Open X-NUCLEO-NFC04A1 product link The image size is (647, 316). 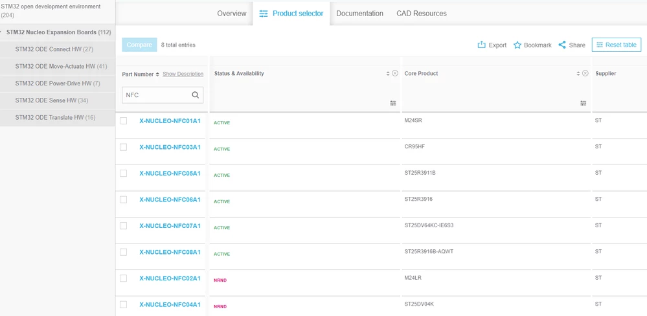170,304
